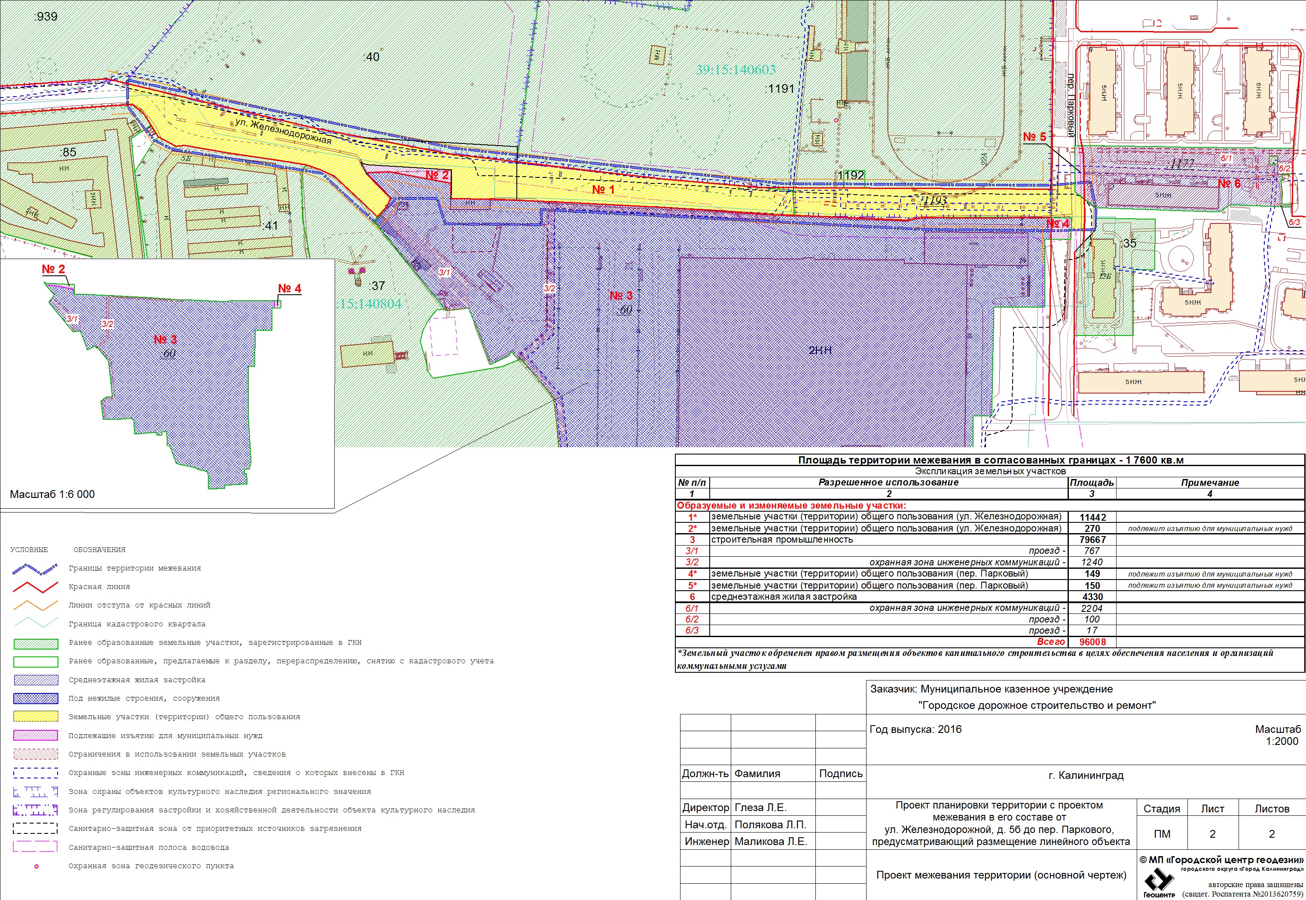Click cadastral quarter label 39:15:140603

click(735, 69)
